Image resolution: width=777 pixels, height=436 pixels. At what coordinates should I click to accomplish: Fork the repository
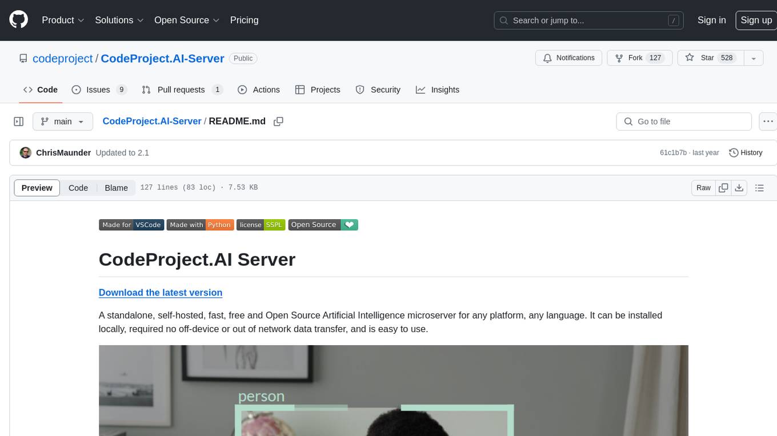point(639,58)
